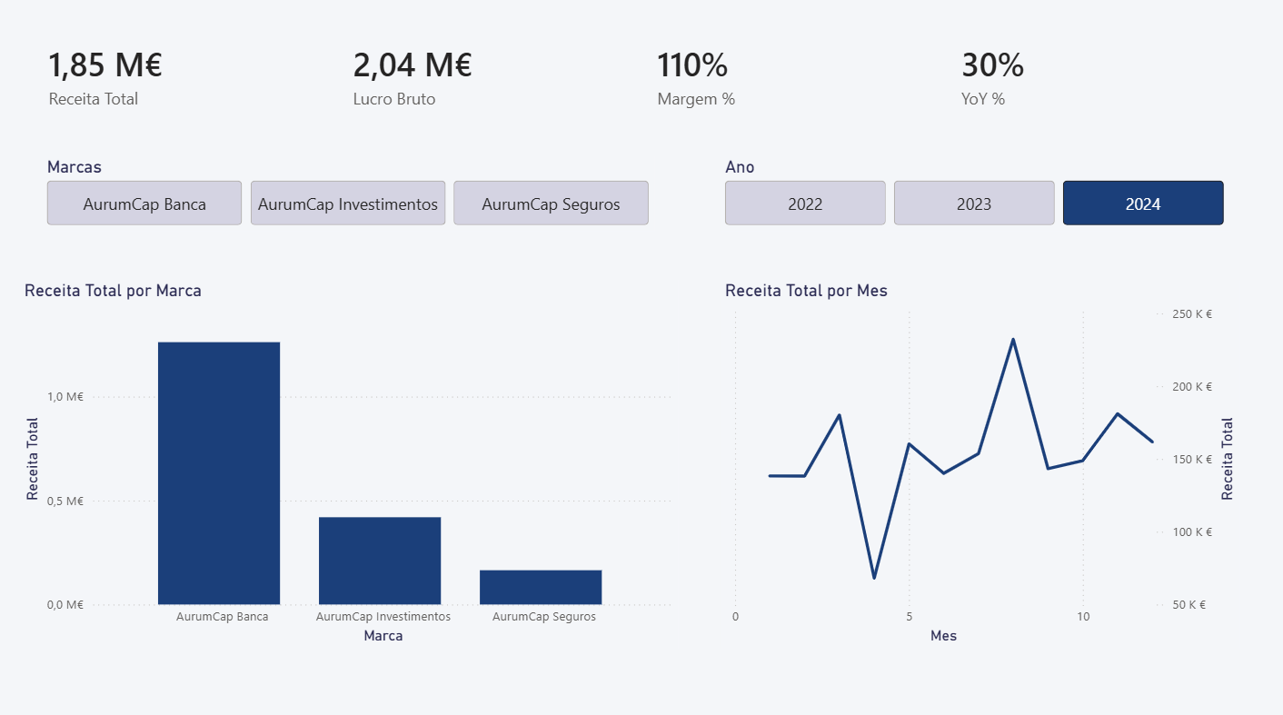The image size is (1283, 715).
Task: Click the highest peak on the line chart
Action: pyautogui.click(x=1012, y=340)
